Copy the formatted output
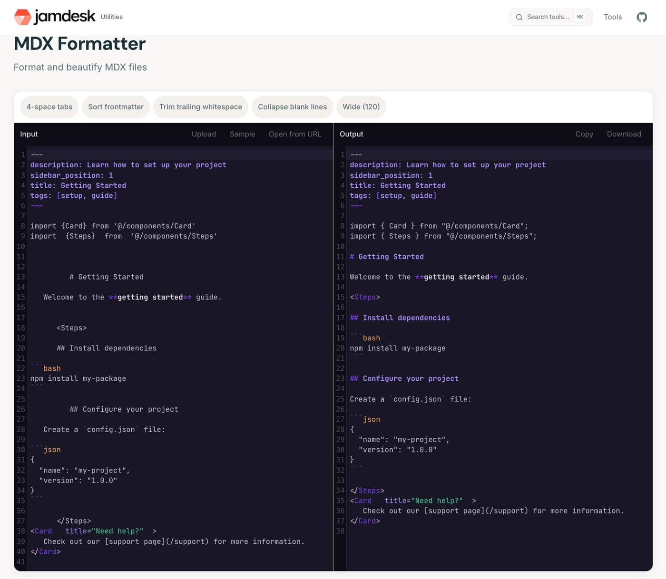Viewport: 666px width, 579px height. (x=584, y=134)
